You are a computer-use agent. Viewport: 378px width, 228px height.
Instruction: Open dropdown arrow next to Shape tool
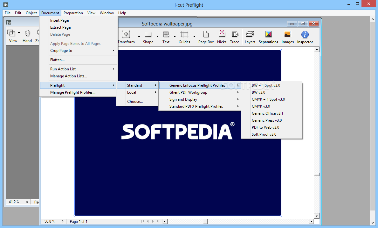pos(157,37)
